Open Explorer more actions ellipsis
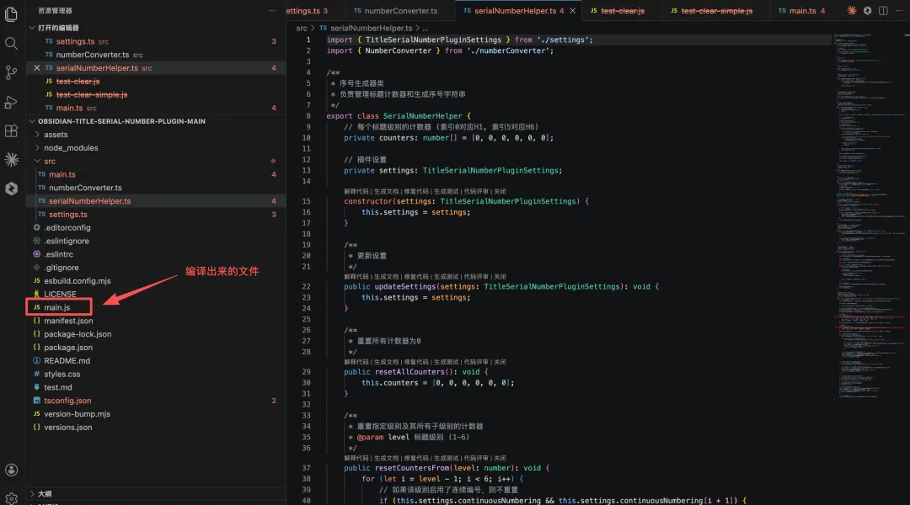The height and width of the screenshot is (505, 910). click(271, 10)
